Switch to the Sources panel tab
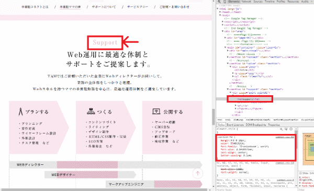314x191 pixels. click(x=258, y=2)
